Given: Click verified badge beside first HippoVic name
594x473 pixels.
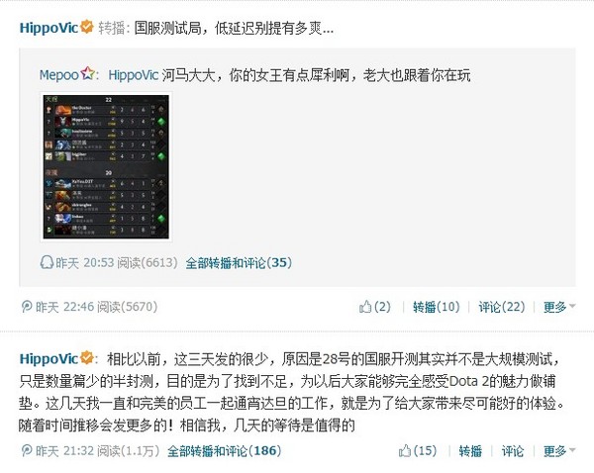Looking at the screenshot, I should 86,28.
